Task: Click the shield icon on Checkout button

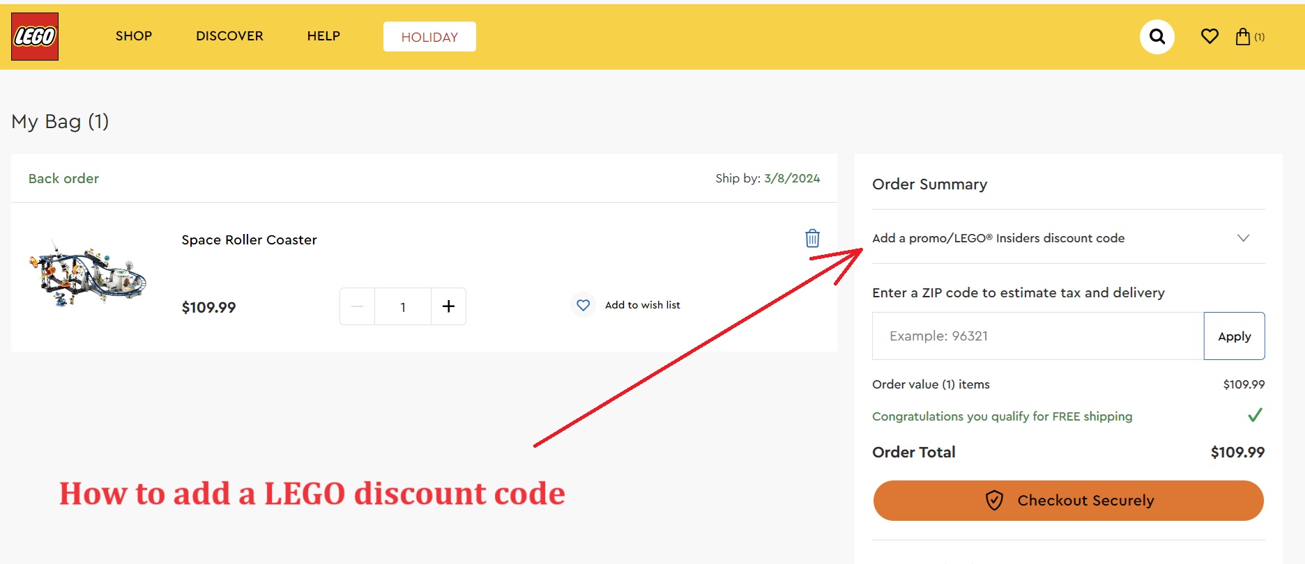Action: [993, 500]
